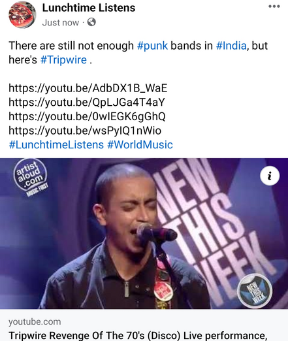Click the #LunchtimeListens hashtag
Screen dimensions: 288x341
[x=56, y=145]
